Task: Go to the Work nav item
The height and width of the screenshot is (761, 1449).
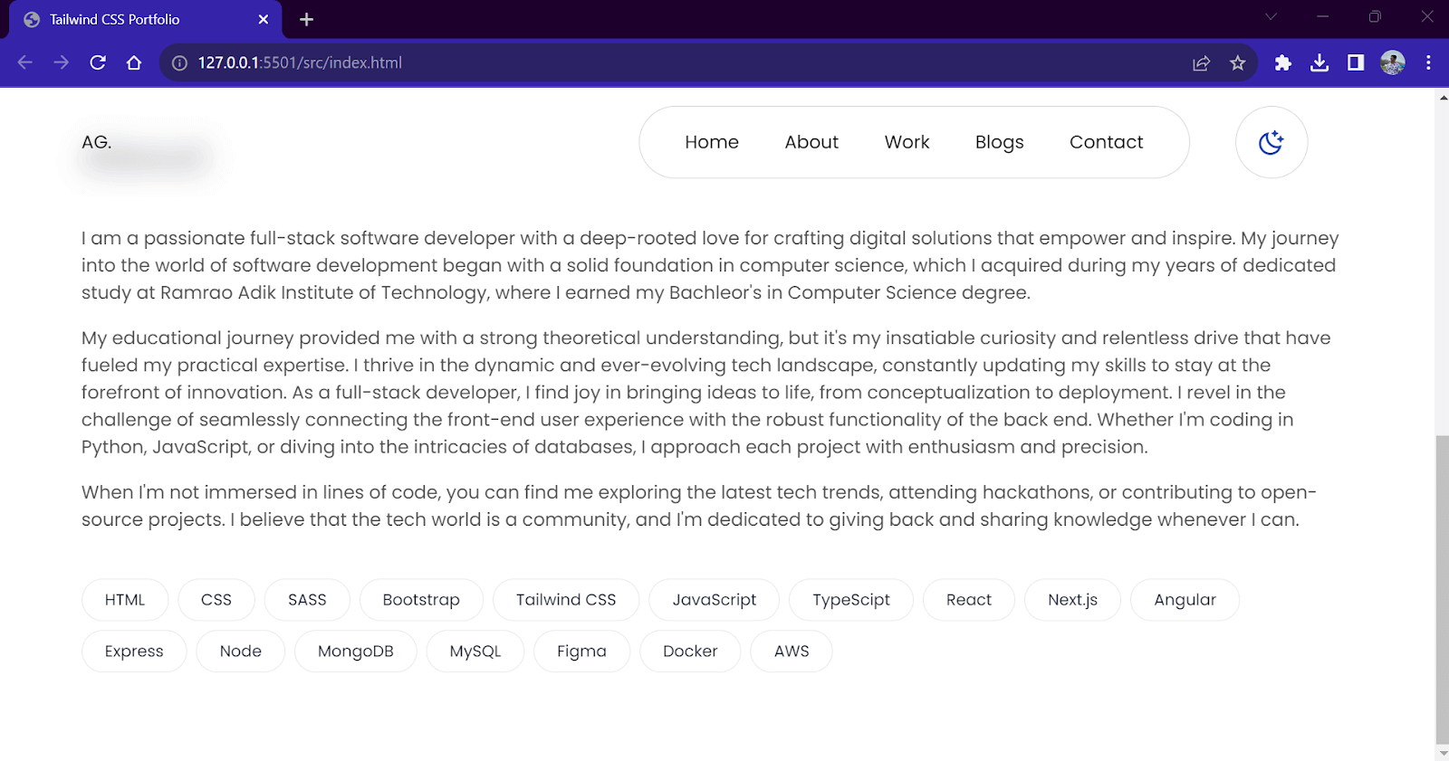Action: 907,142
